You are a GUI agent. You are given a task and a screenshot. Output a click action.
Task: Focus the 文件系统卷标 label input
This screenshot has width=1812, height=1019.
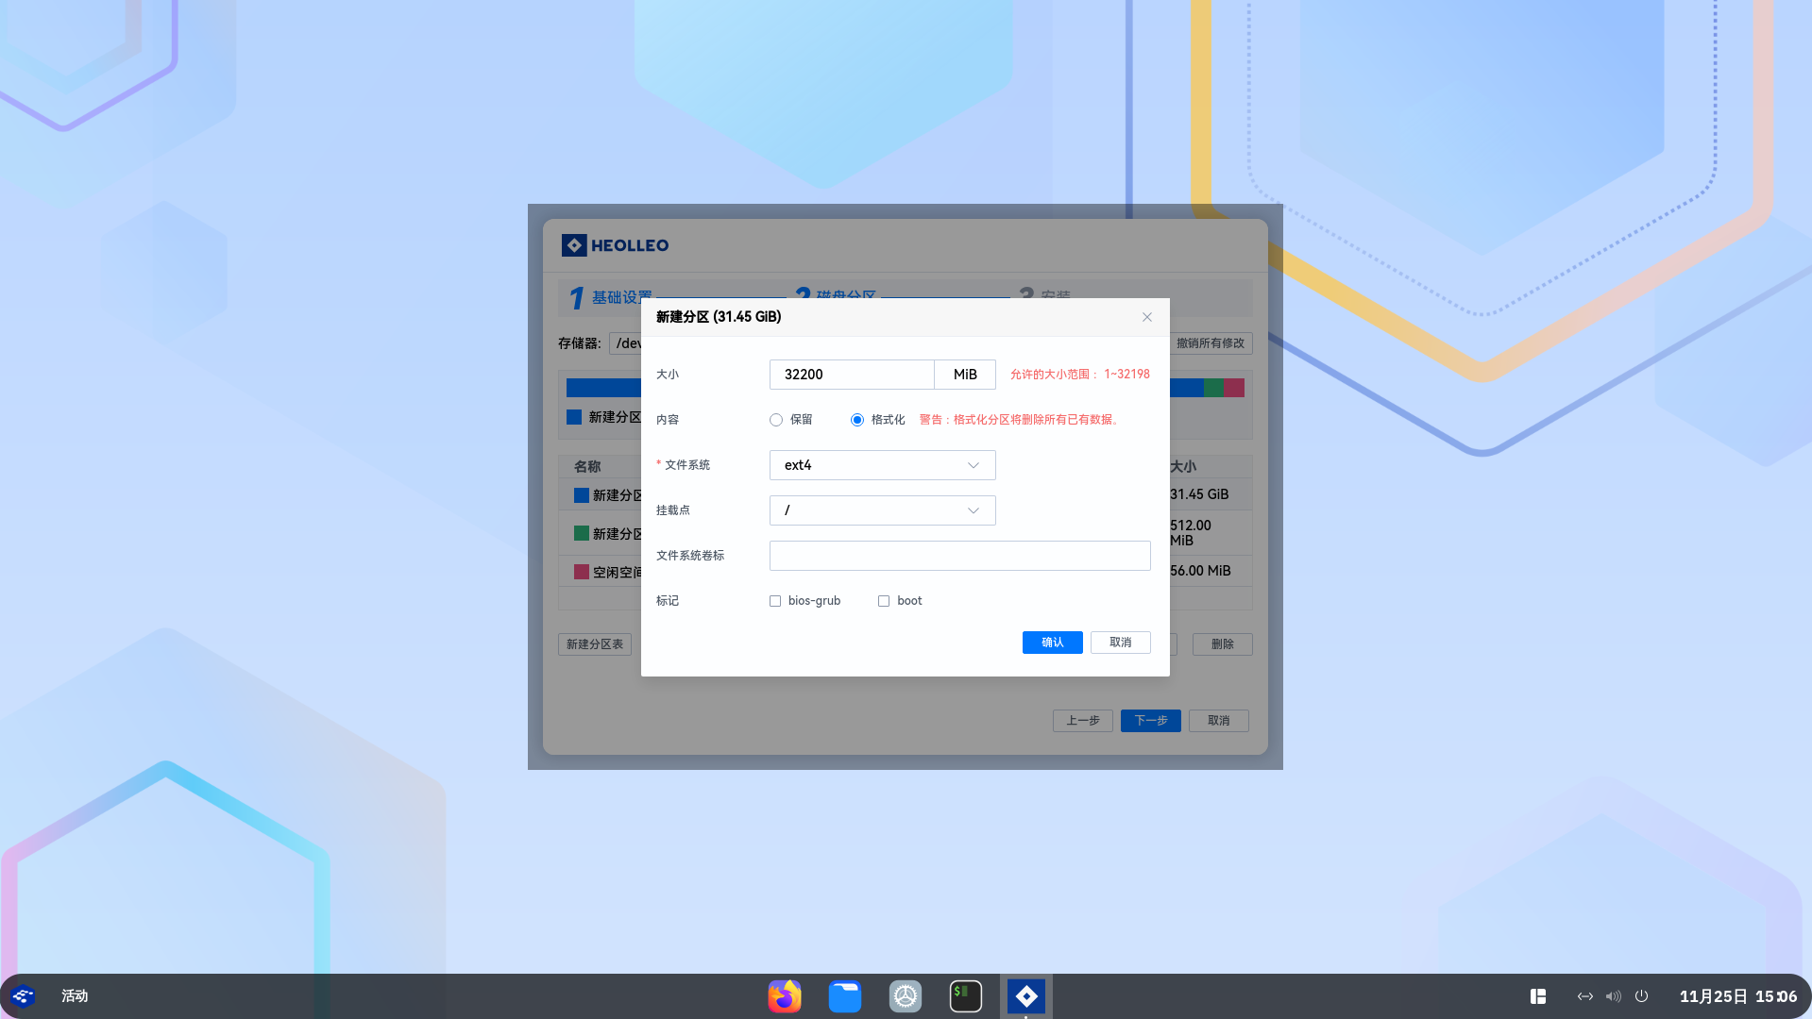point(960,556)
